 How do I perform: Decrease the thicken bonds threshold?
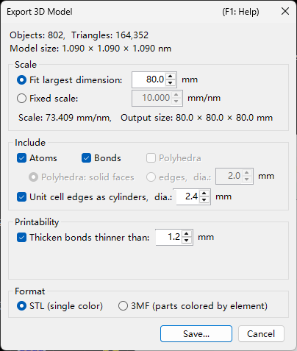click(x=187, y=241)
